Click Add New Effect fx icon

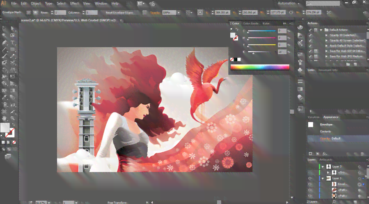[x=325, y=154]
